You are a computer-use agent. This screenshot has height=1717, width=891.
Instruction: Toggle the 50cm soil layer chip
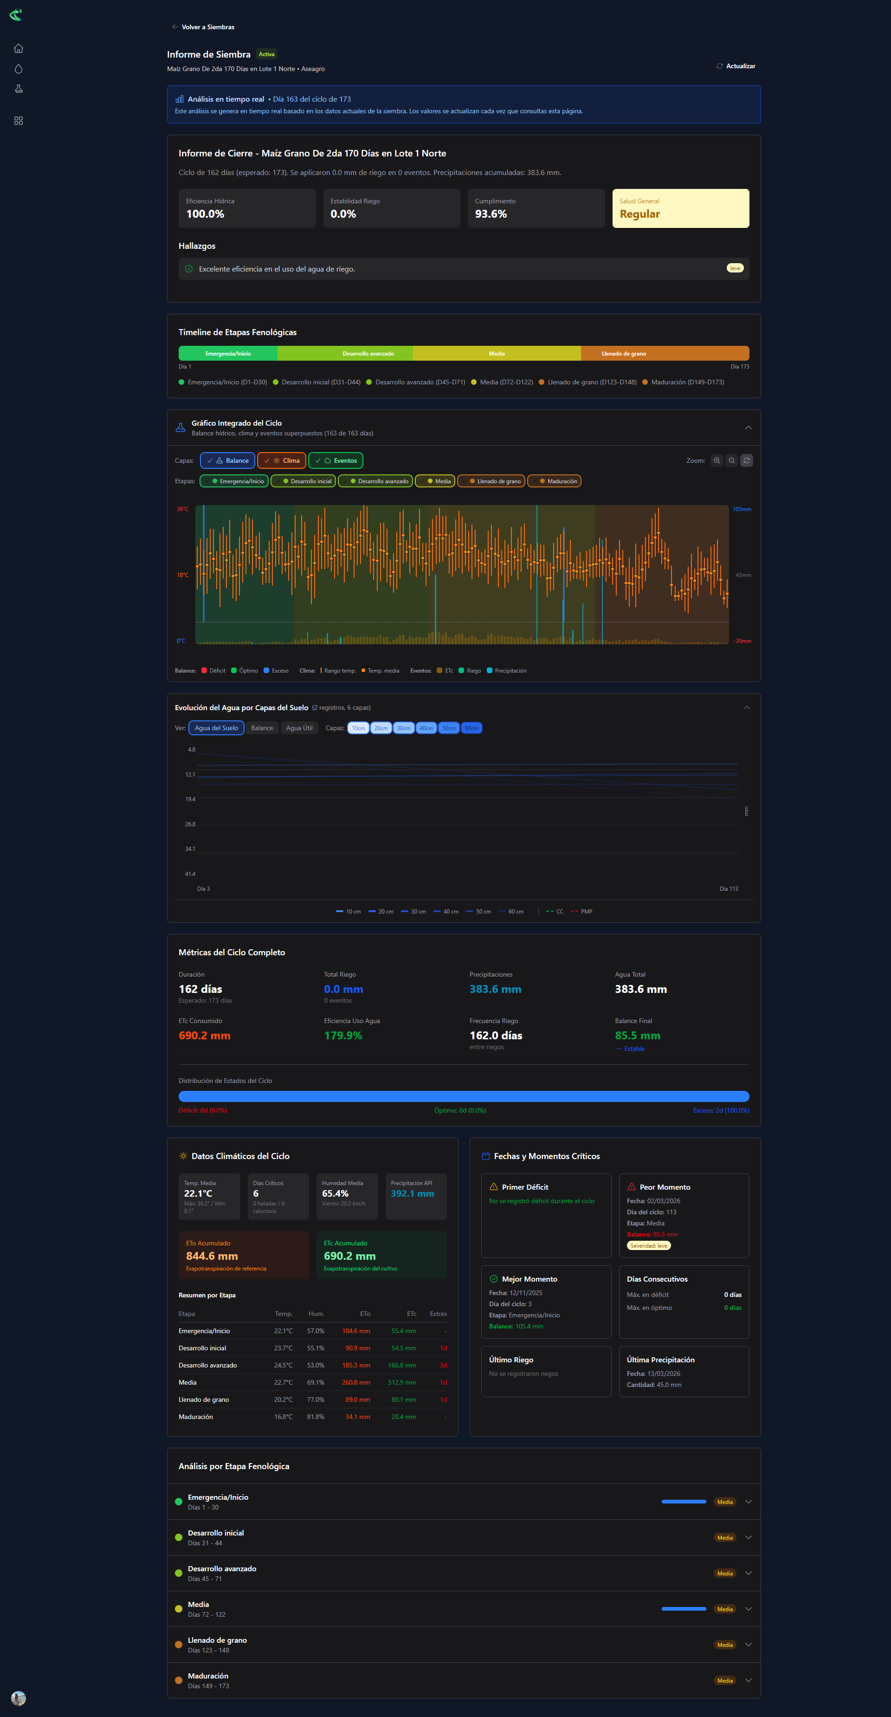click(449, 728)
